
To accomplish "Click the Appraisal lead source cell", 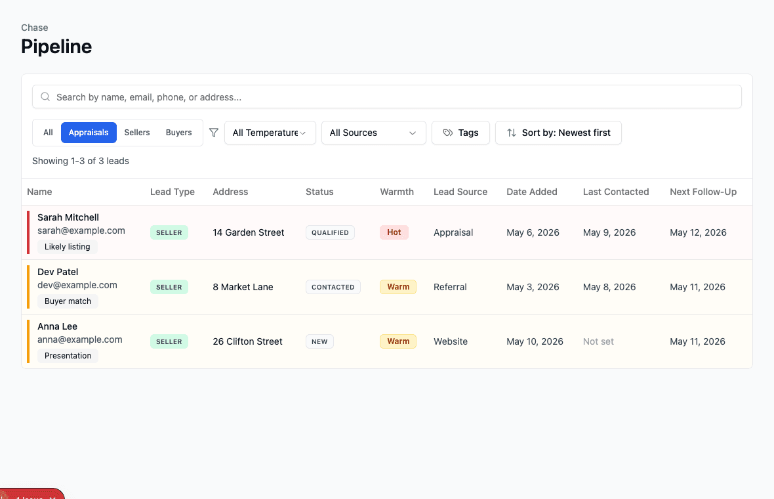I will tap(453, 232).
